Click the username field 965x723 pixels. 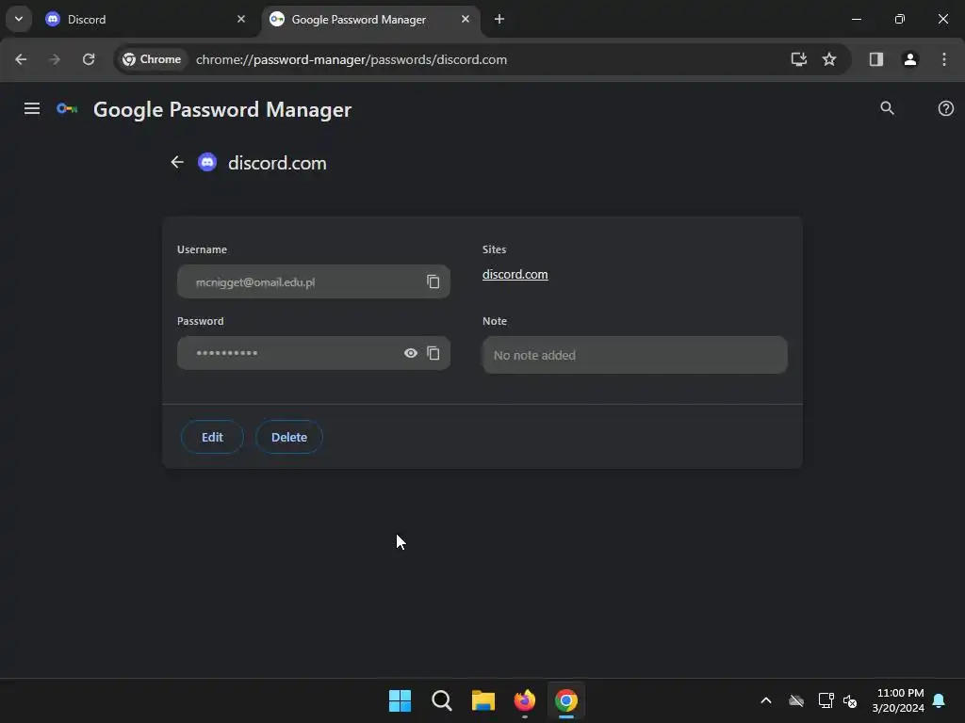pos(314,281)
